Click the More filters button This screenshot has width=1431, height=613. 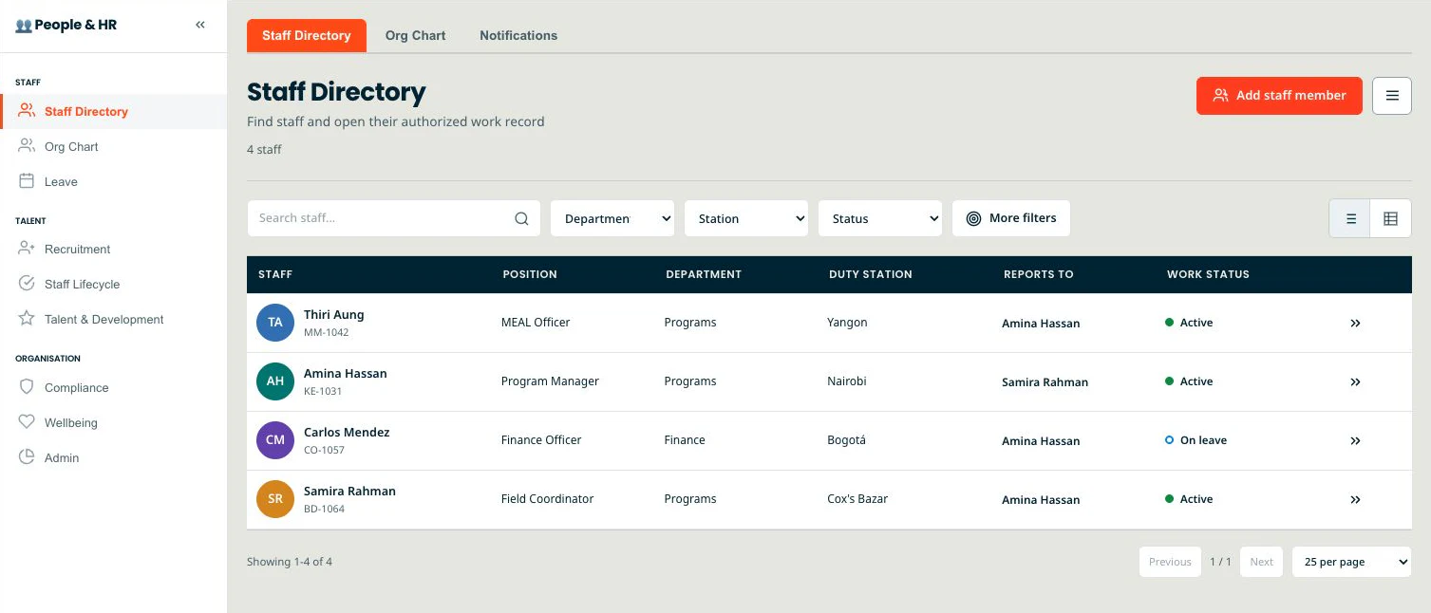(1011, 218)
